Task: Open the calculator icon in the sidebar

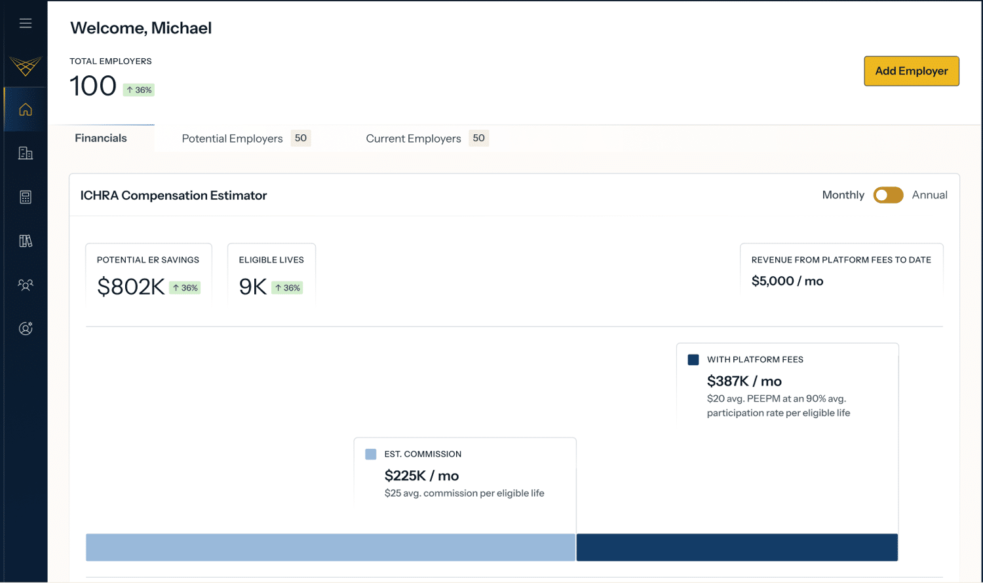Action: click(26, 197)
